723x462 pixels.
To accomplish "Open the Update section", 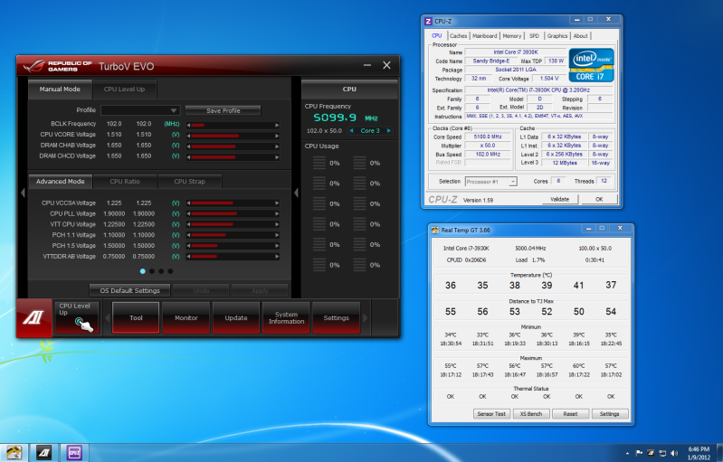I will tap(236, 318).
